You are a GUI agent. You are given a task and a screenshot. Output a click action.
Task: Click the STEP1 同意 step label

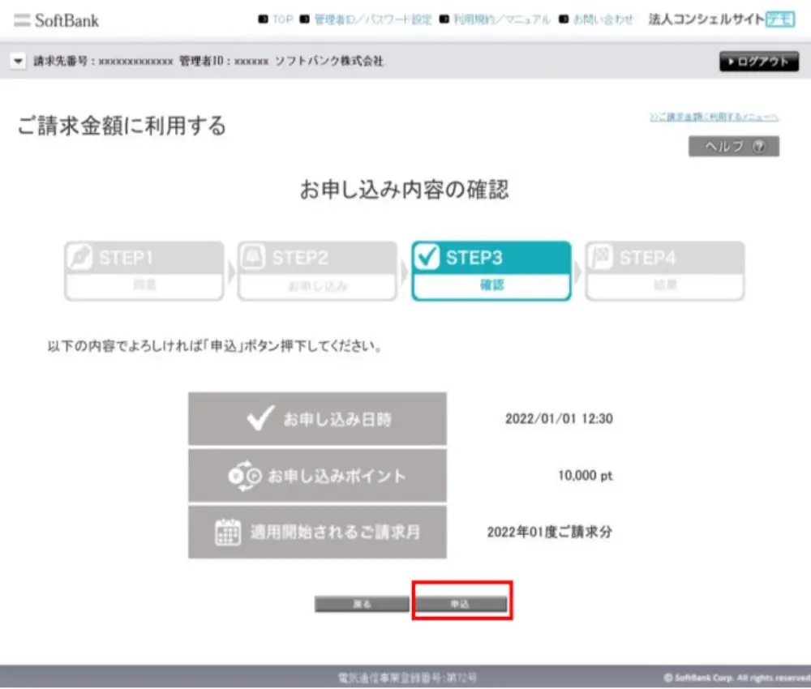point(144,285)
